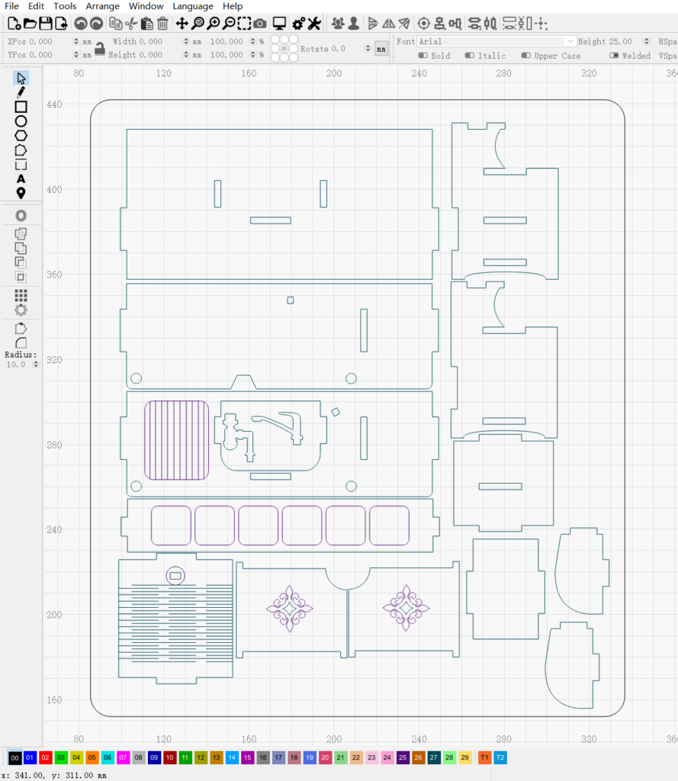Select the Text creation tool
The width and height of the screenshot is (678, 781).
21,179
